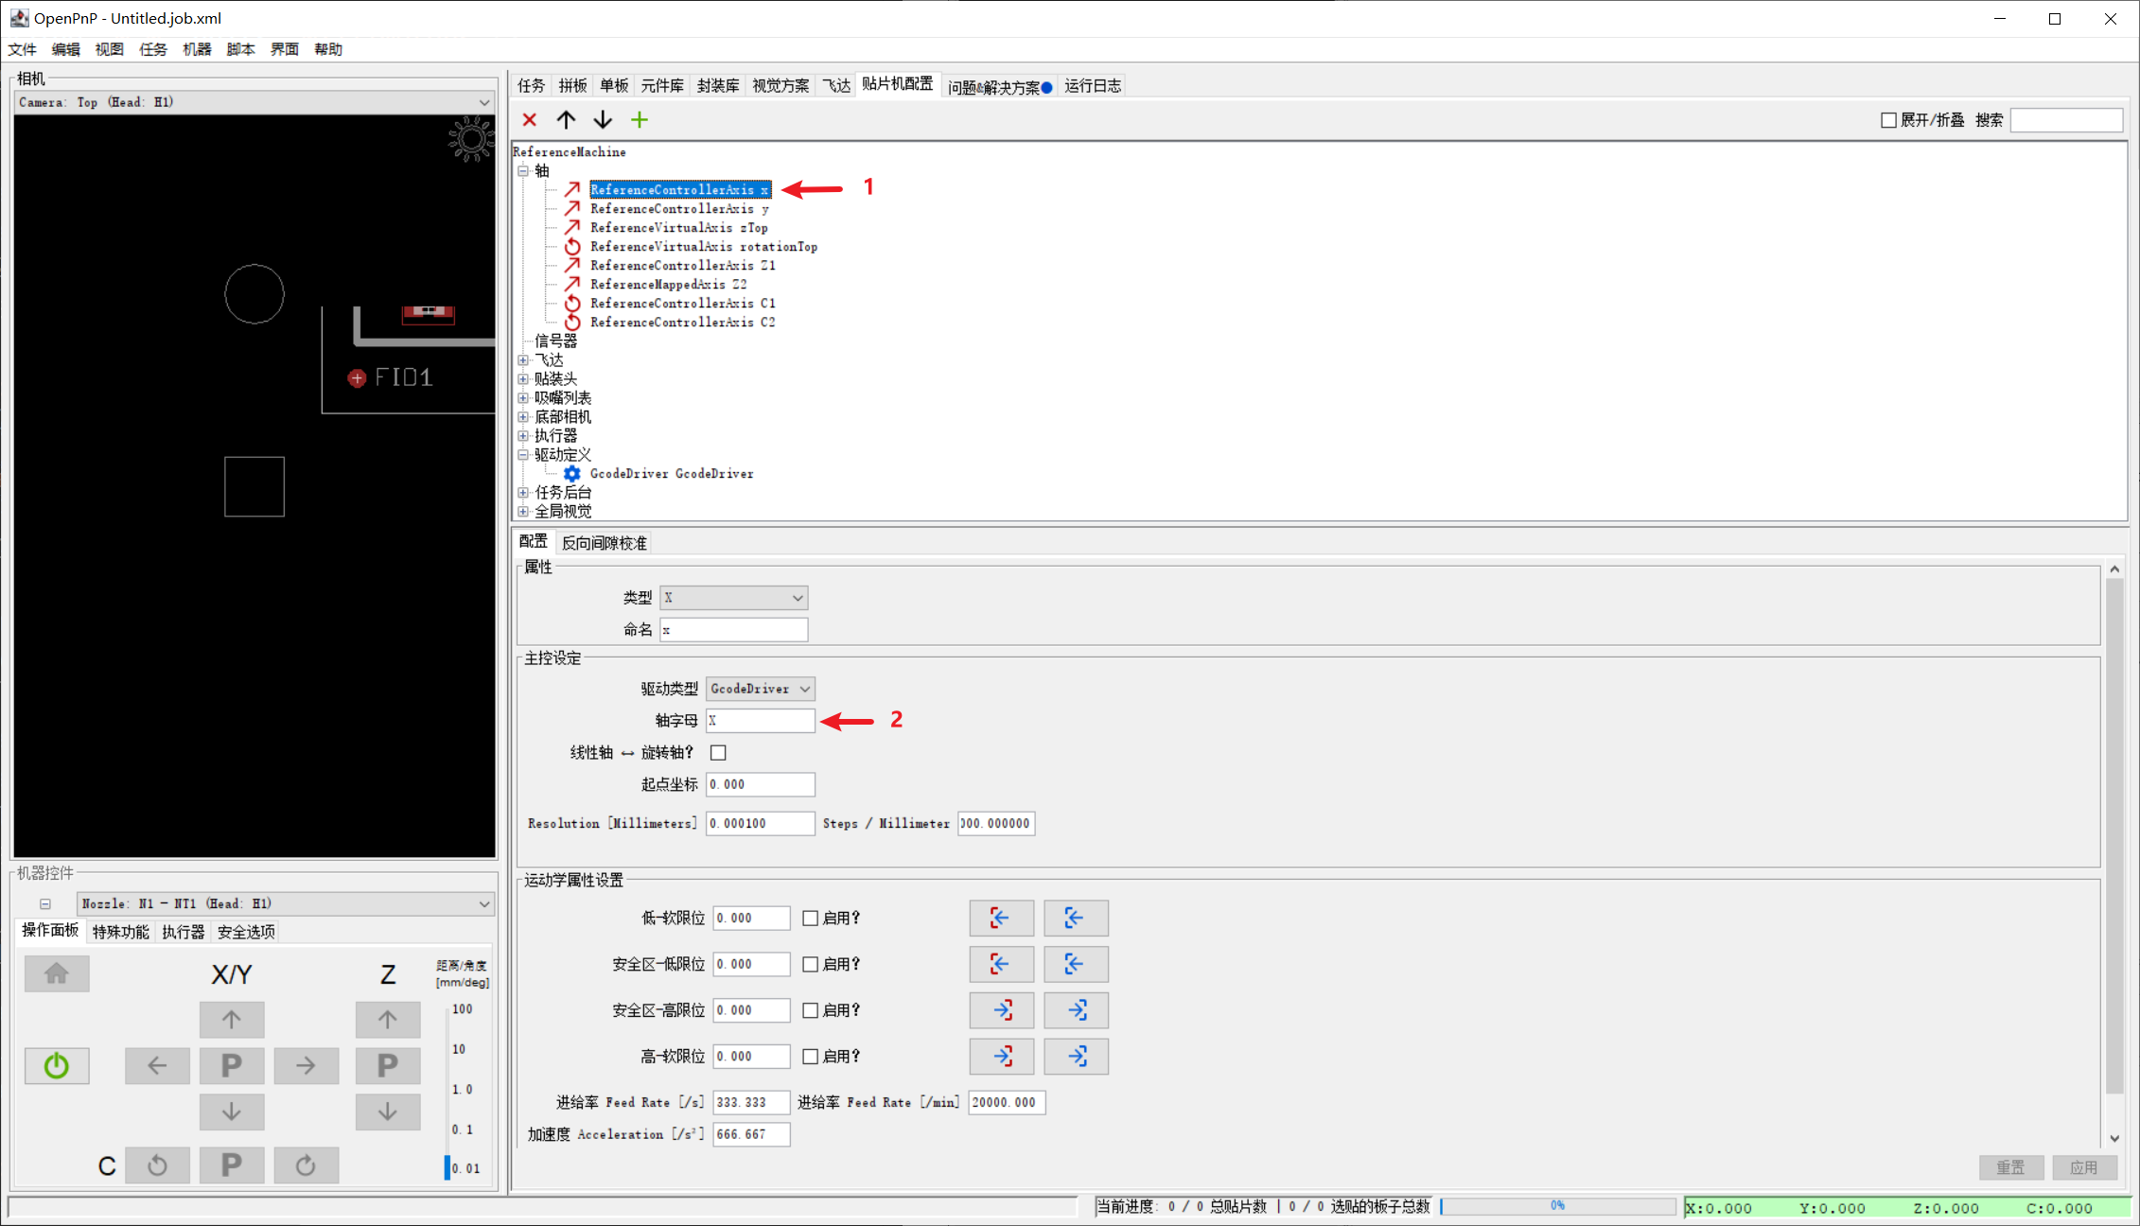The width and height of the screenshot is (2140, 1226).
Task: Click the move up arrow icon
Action: pos(566,119)
